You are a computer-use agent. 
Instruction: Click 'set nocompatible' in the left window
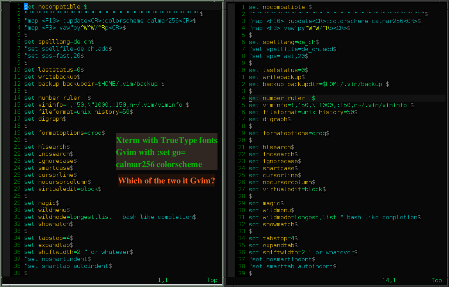[52, 7]
